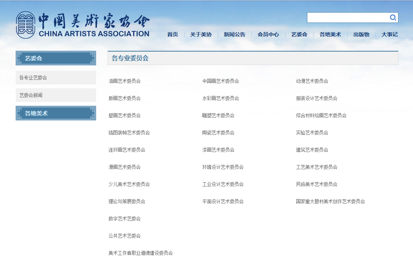Image resolution: width=413 pixels, height=269 pixels.
Task: Open 美术工作者职业道德建设委员会 link
Action: tap(140, 253)
